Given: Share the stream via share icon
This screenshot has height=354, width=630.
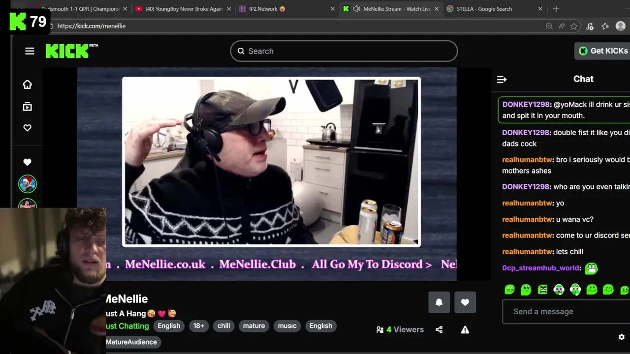Looking at the screenshot, I should pos(439,330).
